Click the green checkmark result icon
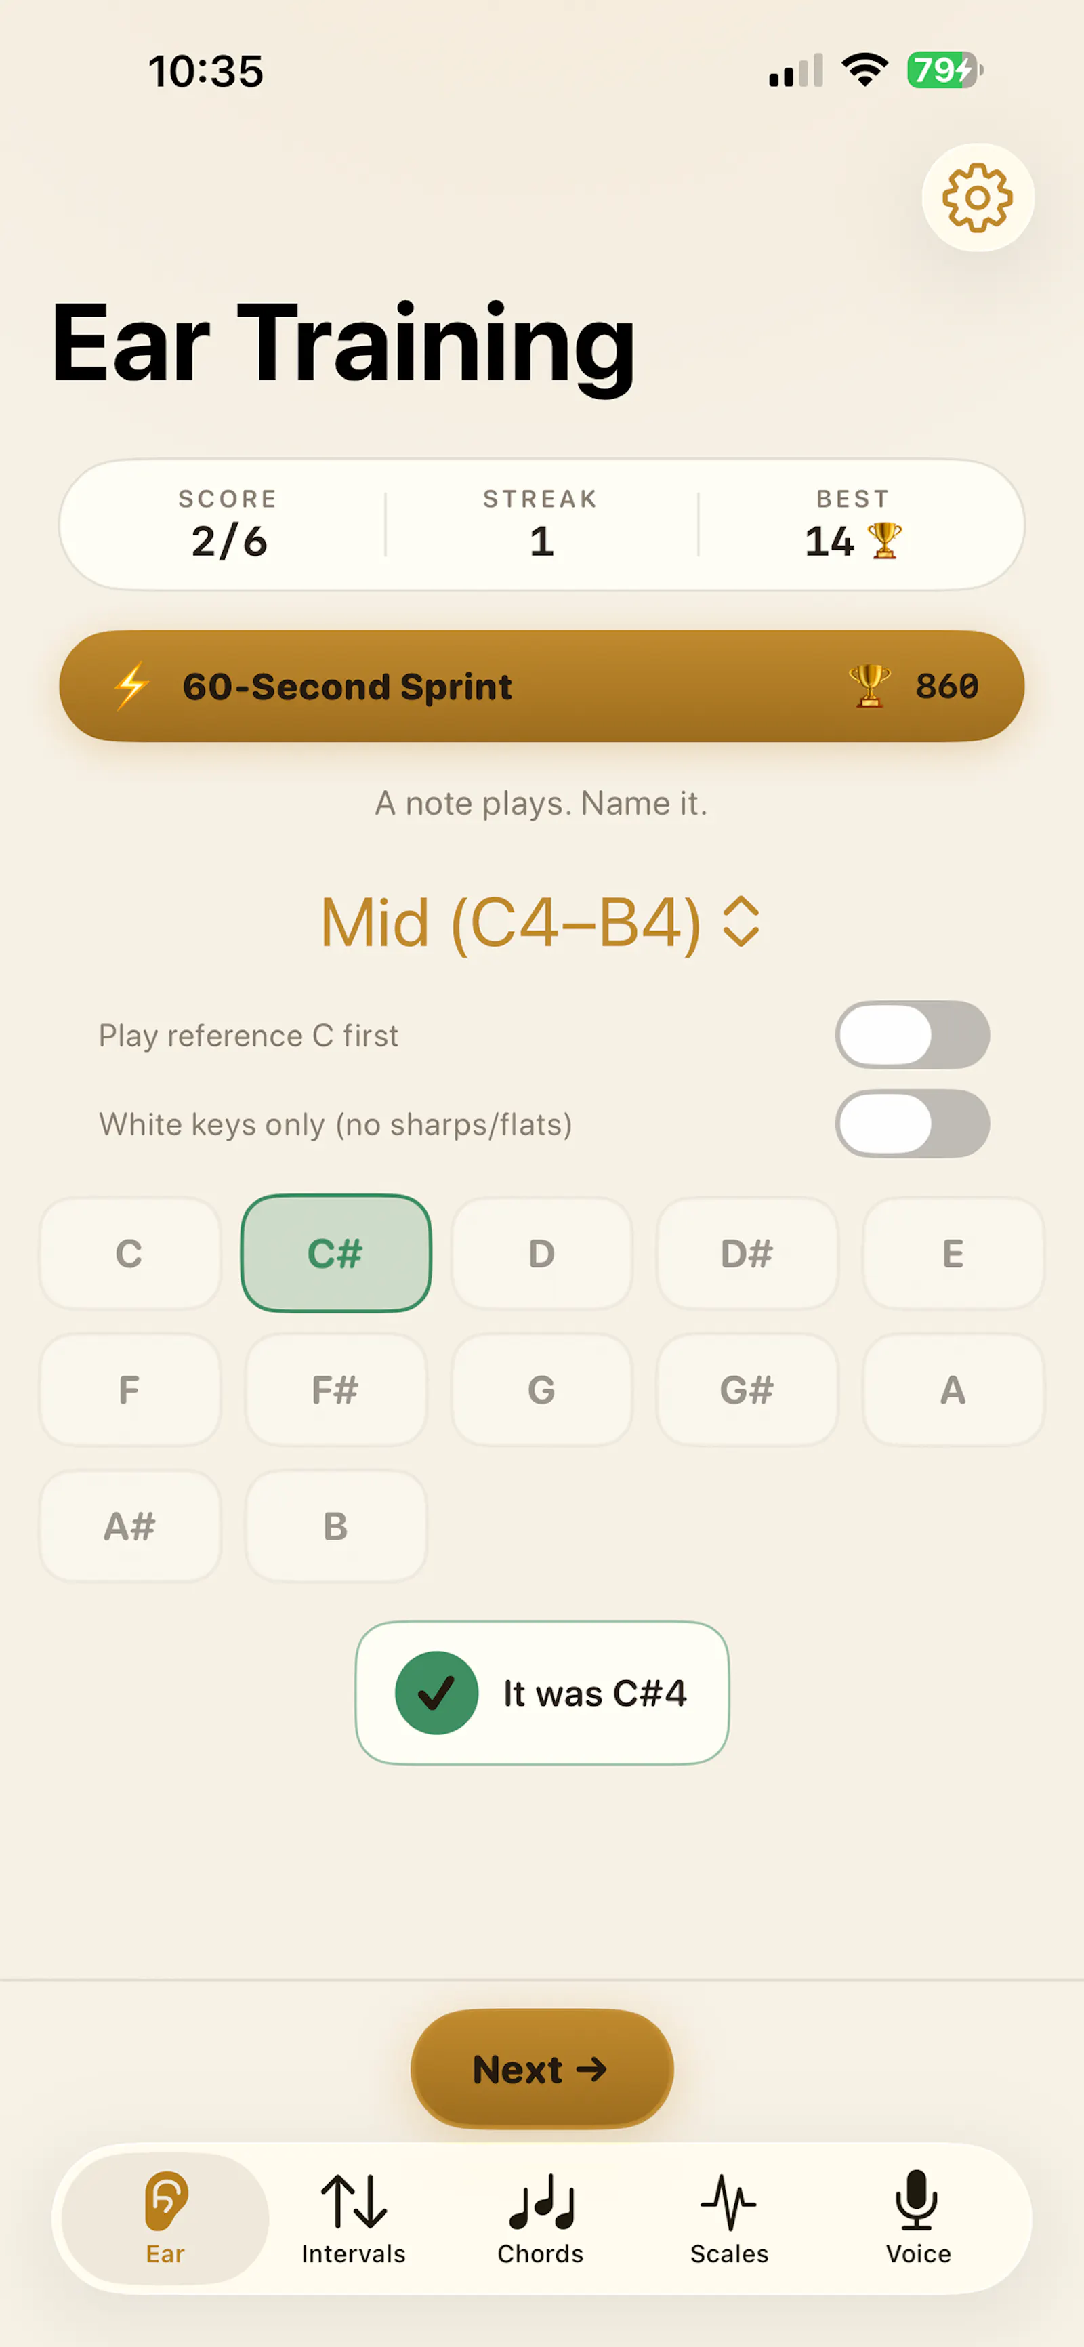The image size is (1084, 2347). tap(436, 1693)
